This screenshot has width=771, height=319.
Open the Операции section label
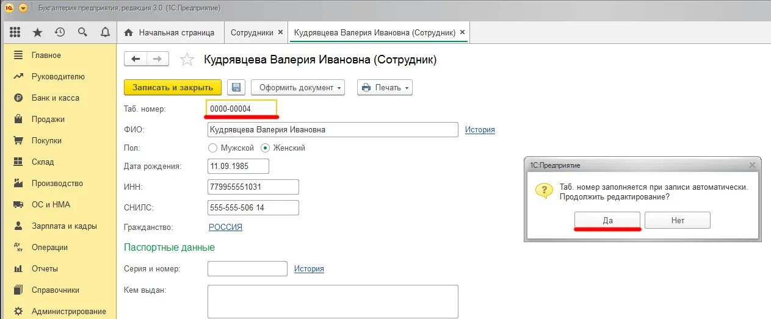(x=49, y=247)
